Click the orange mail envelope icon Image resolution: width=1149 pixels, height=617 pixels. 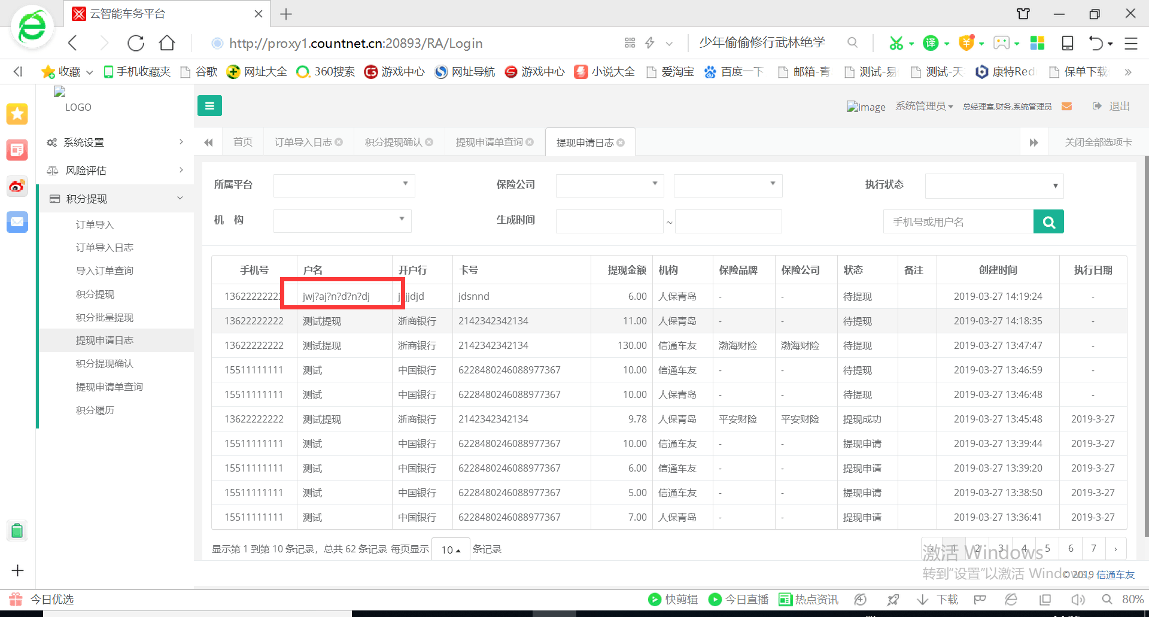tap(1066, 107)
